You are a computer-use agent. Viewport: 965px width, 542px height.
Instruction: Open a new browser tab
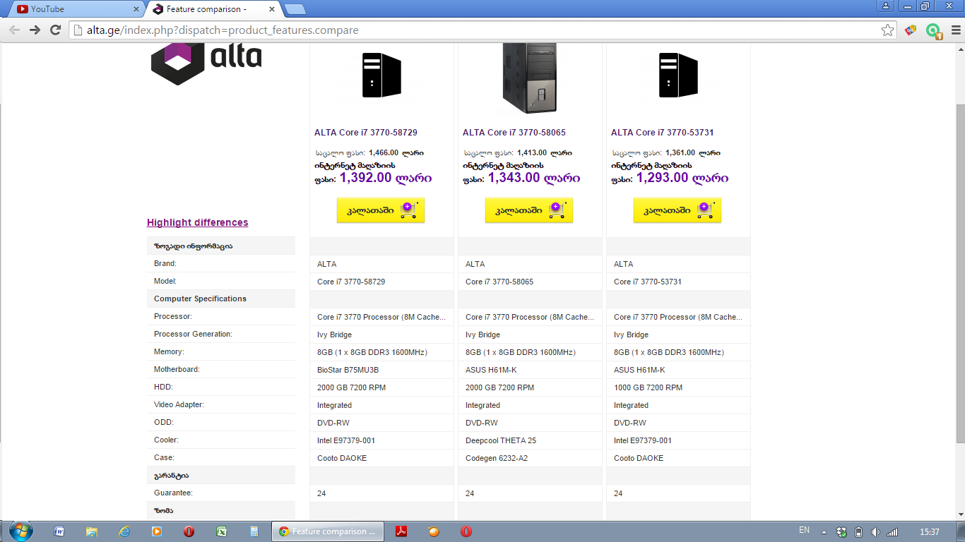click(x=295, y=9)
